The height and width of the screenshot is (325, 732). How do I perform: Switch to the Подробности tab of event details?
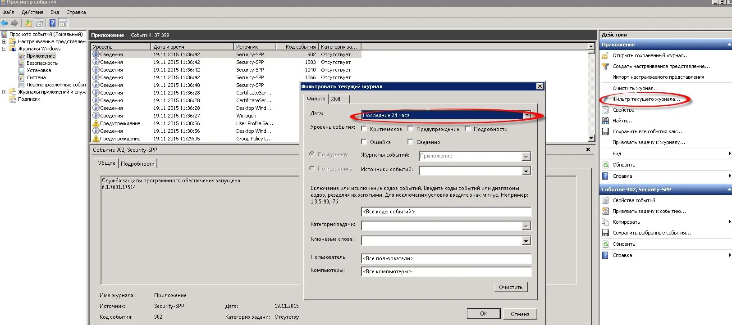[137, 164]
